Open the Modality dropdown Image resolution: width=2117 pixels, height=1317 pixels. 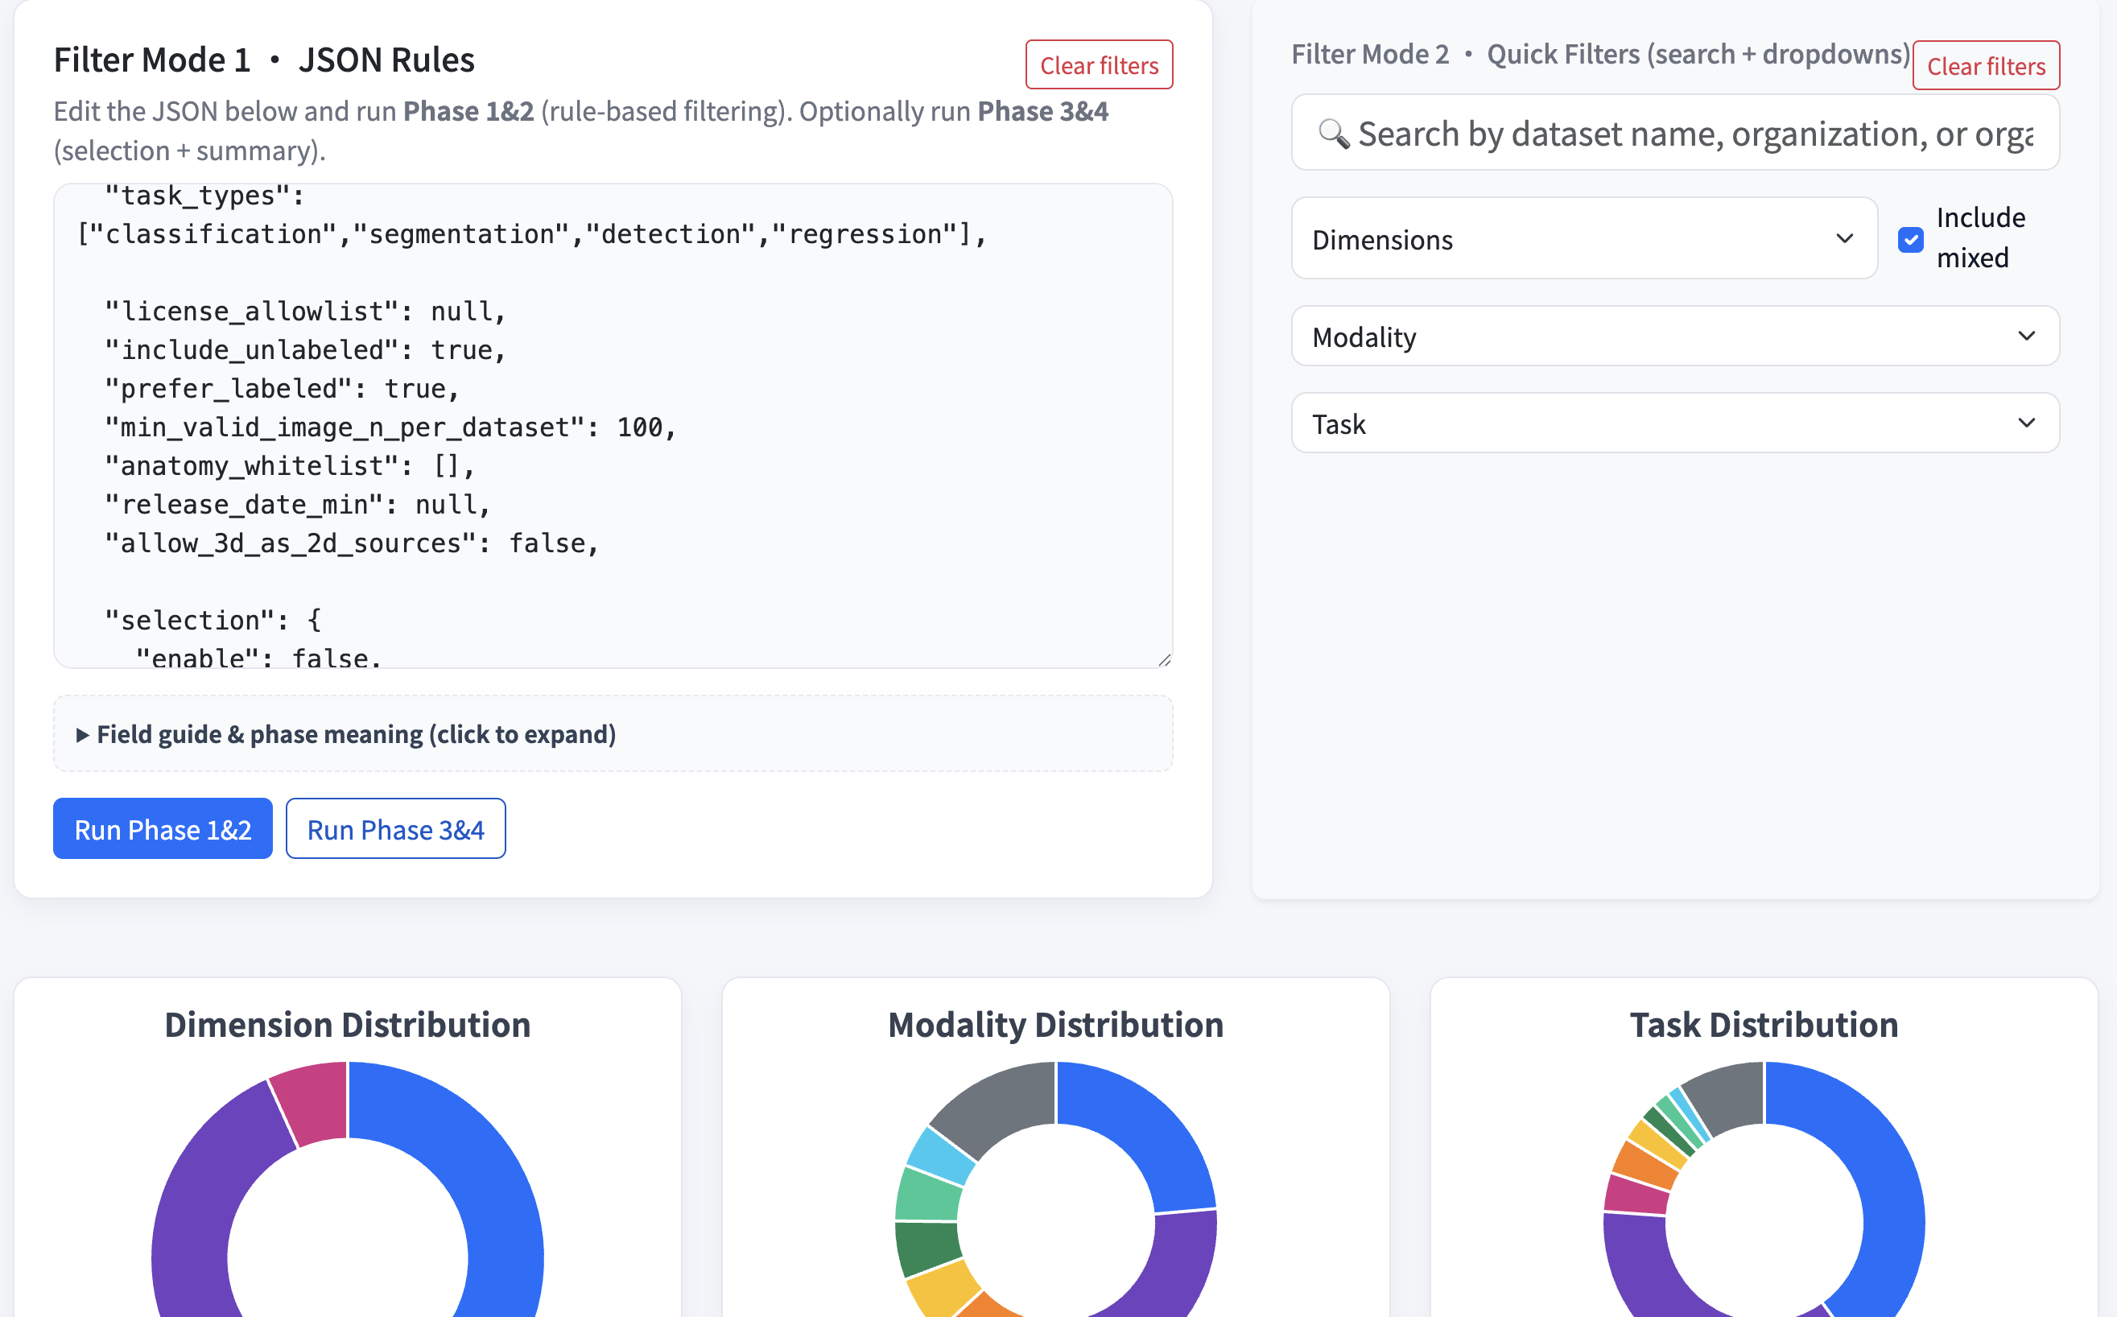pyautogui.click(x=1655, y=336)
